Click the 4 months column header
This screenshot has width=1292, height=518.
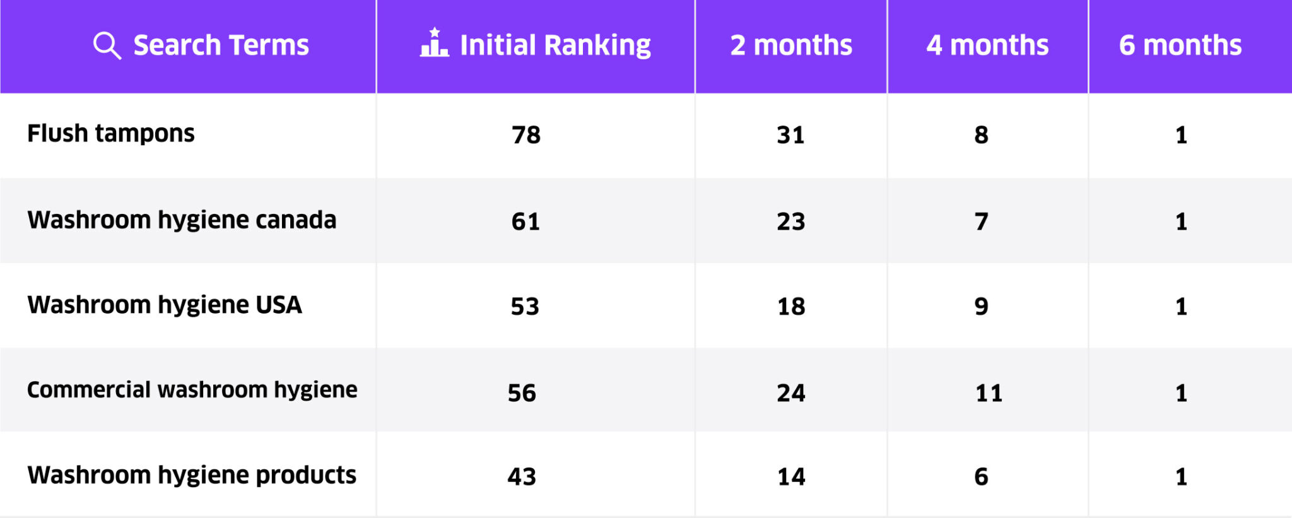point(987,46)
